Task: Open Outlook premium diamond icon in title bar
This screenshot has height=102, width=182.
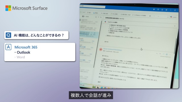Action: pos(154,9)
